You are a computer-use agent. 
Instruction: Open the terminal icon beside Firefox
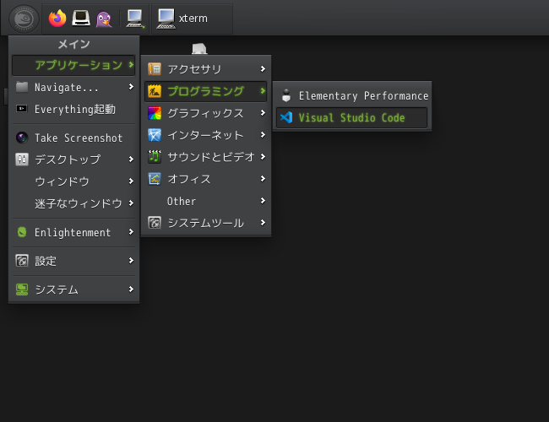tap(81, 19)
